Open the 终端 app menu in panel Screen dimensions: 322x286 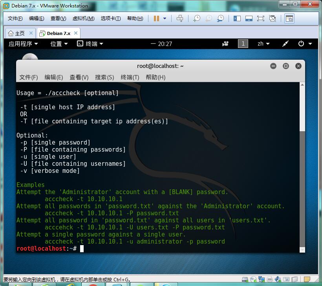point(90,44)
